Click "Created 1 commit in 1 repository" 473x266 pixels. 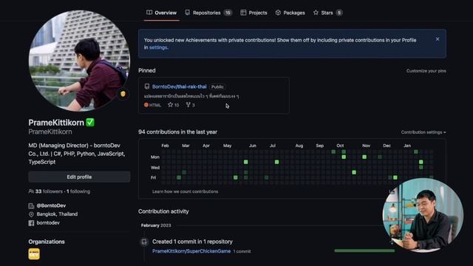(x=192, y=242)
